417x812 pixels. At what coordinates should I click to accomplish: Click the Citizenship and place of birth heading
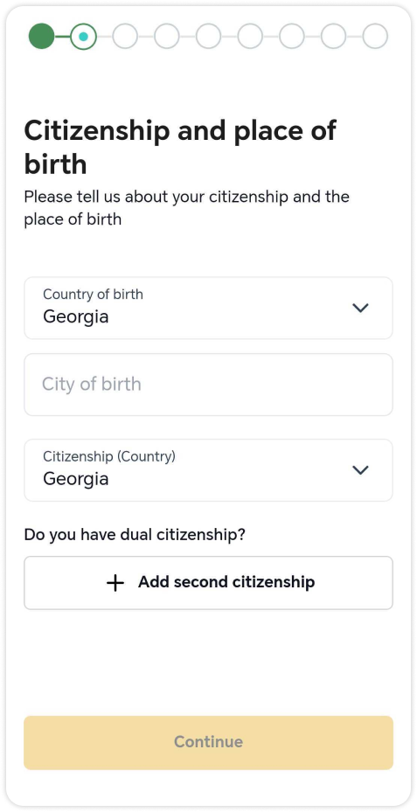[180, 147]
